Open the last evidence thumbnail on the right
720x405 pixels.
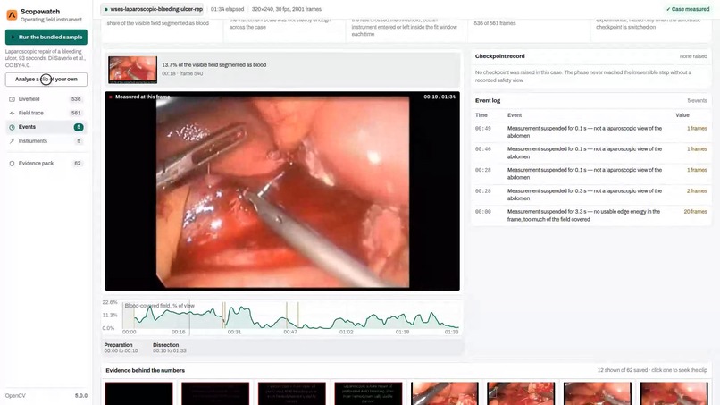tap(674, 393)
